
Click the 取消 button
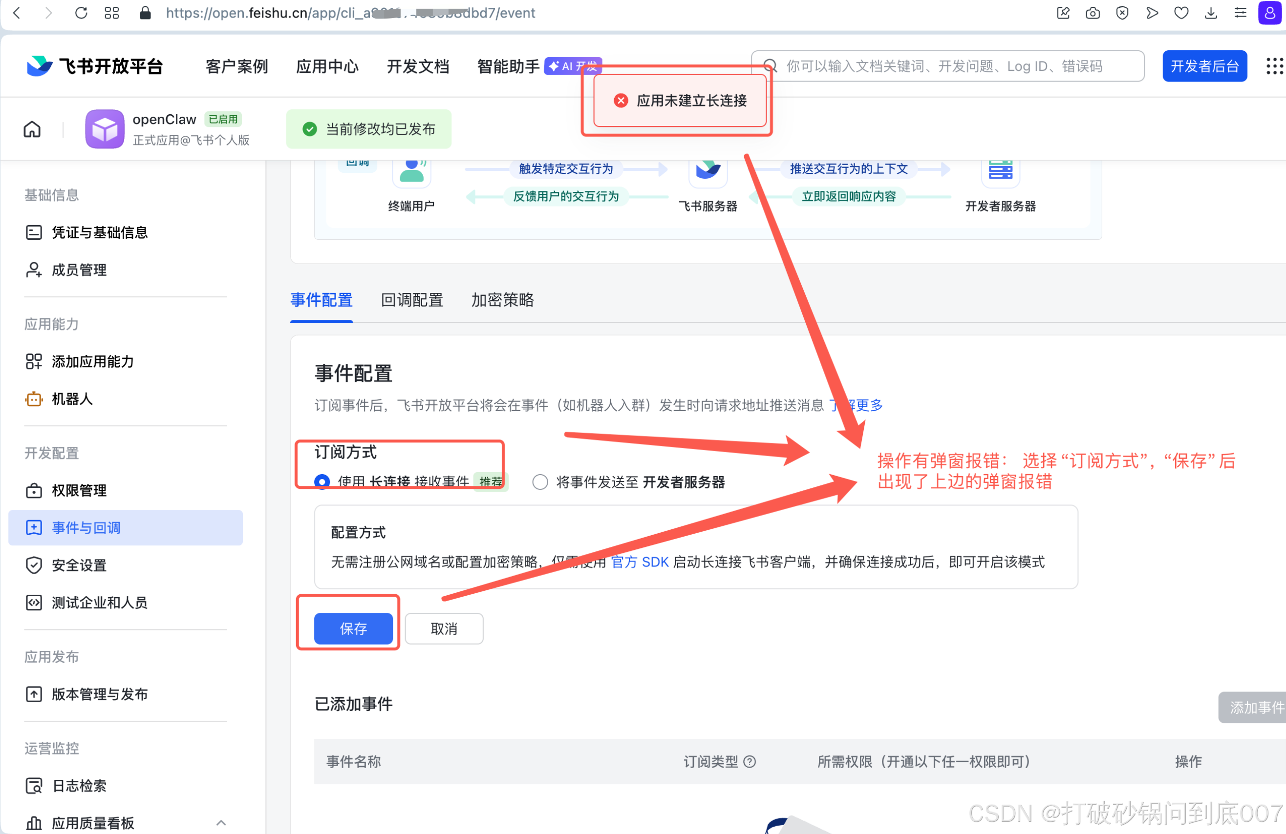444,628
